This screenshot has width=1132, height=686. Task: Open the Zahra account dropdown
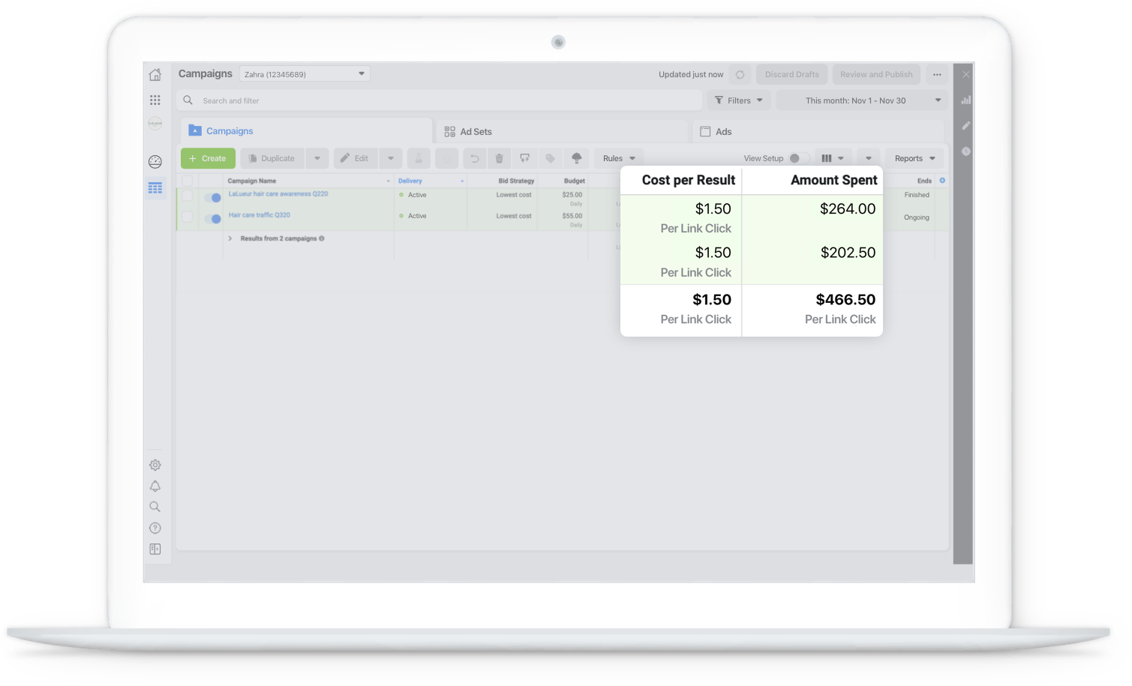[x=305, y=74]
